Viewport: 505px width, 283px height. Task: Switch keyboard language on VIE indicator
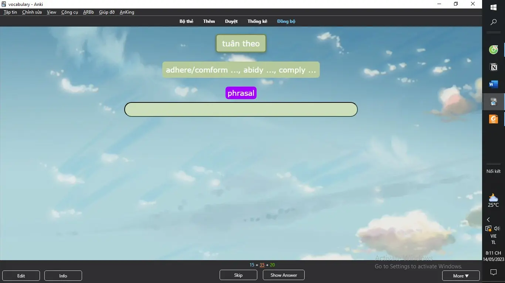pos(493,239)
